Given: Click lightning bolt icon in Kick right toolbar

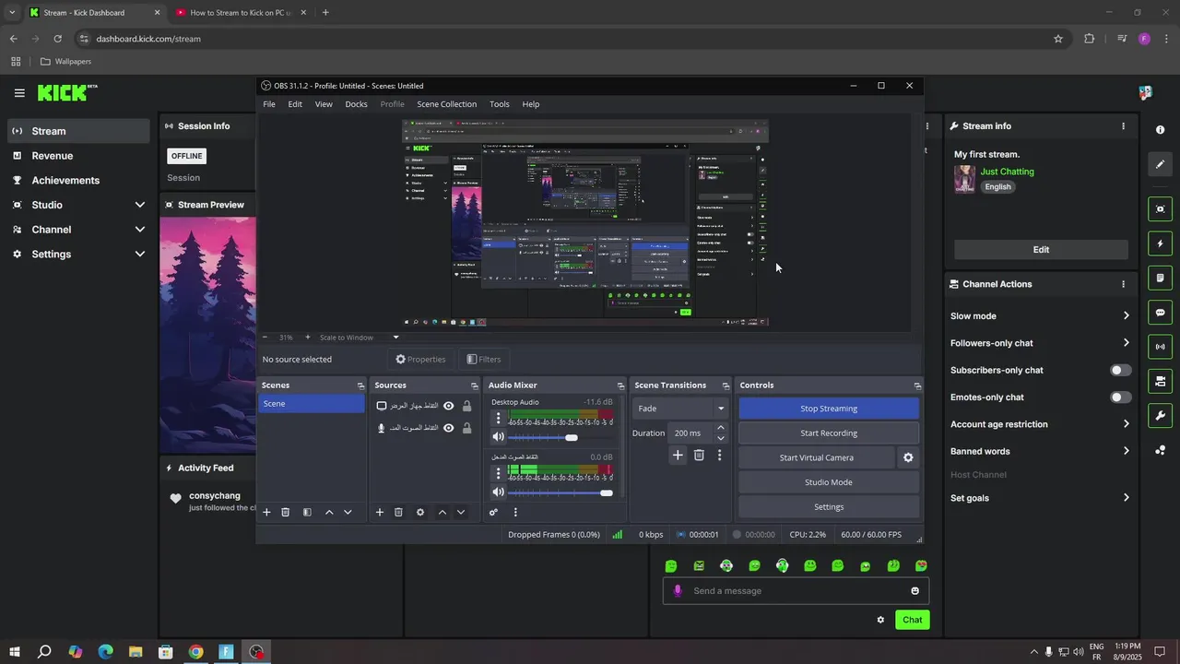Looking at the screenshot, I should pyautogui.click(x=1160, y=243).
